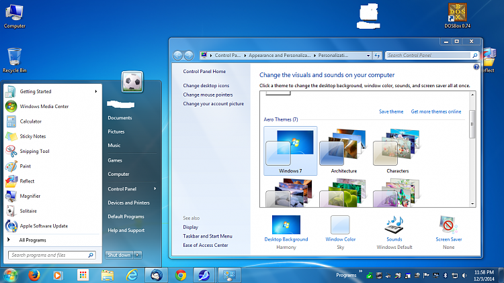Click Save theme link
The width and height of the screenshot is (504, 283).
coord(391,112)
